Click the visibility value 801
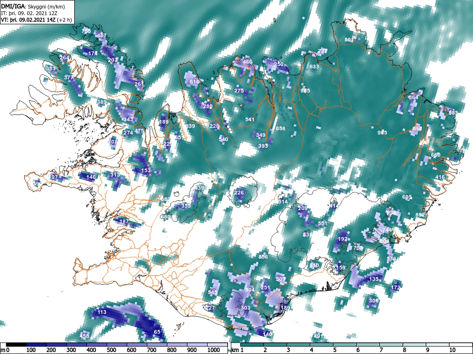 click(x=349, y=40)
